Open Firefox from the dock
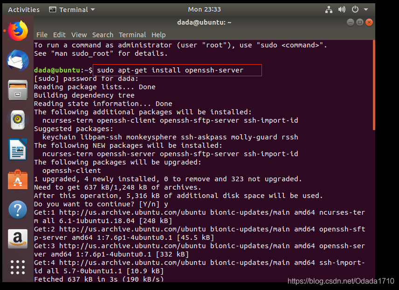 click(x=18, y=31)
